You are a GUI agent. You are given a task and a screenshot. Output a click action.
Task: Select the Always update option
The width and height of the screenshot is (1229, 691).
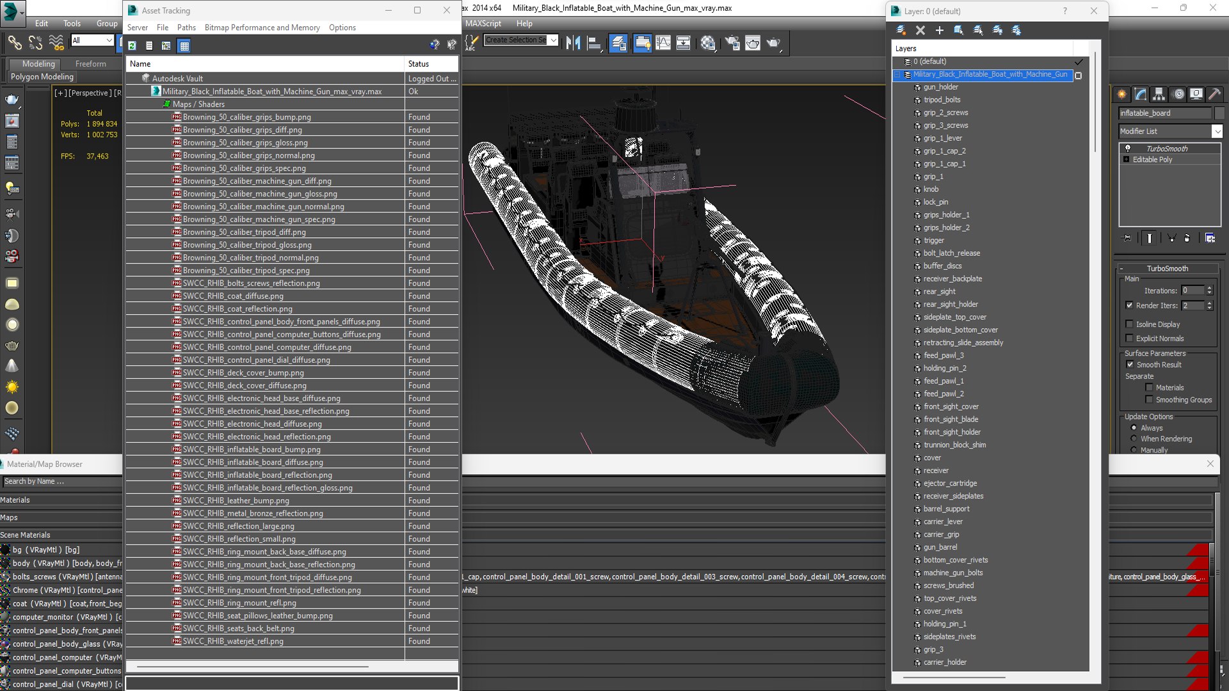click(1134, 427)
